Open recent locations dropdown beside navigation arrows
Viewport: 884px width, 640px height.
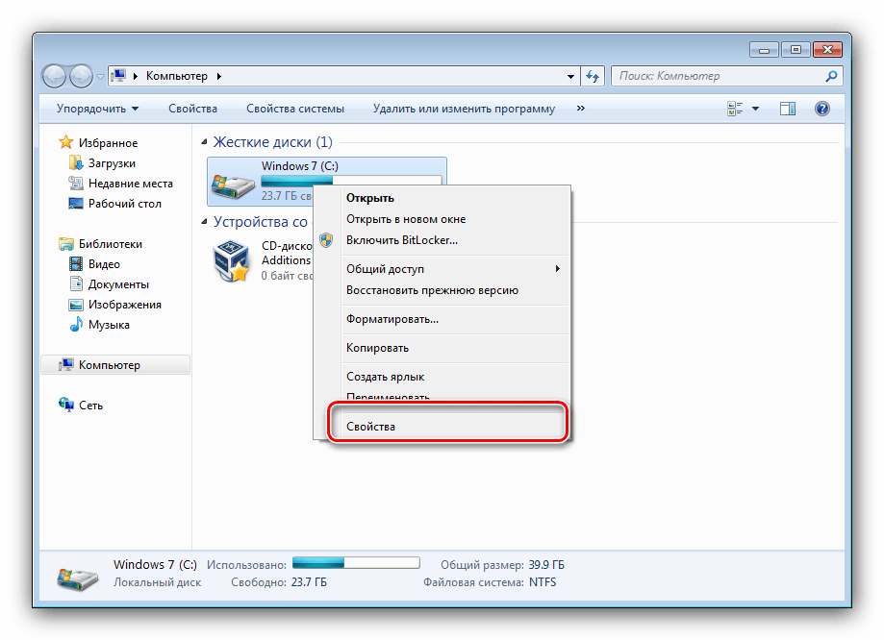[100, 76]
